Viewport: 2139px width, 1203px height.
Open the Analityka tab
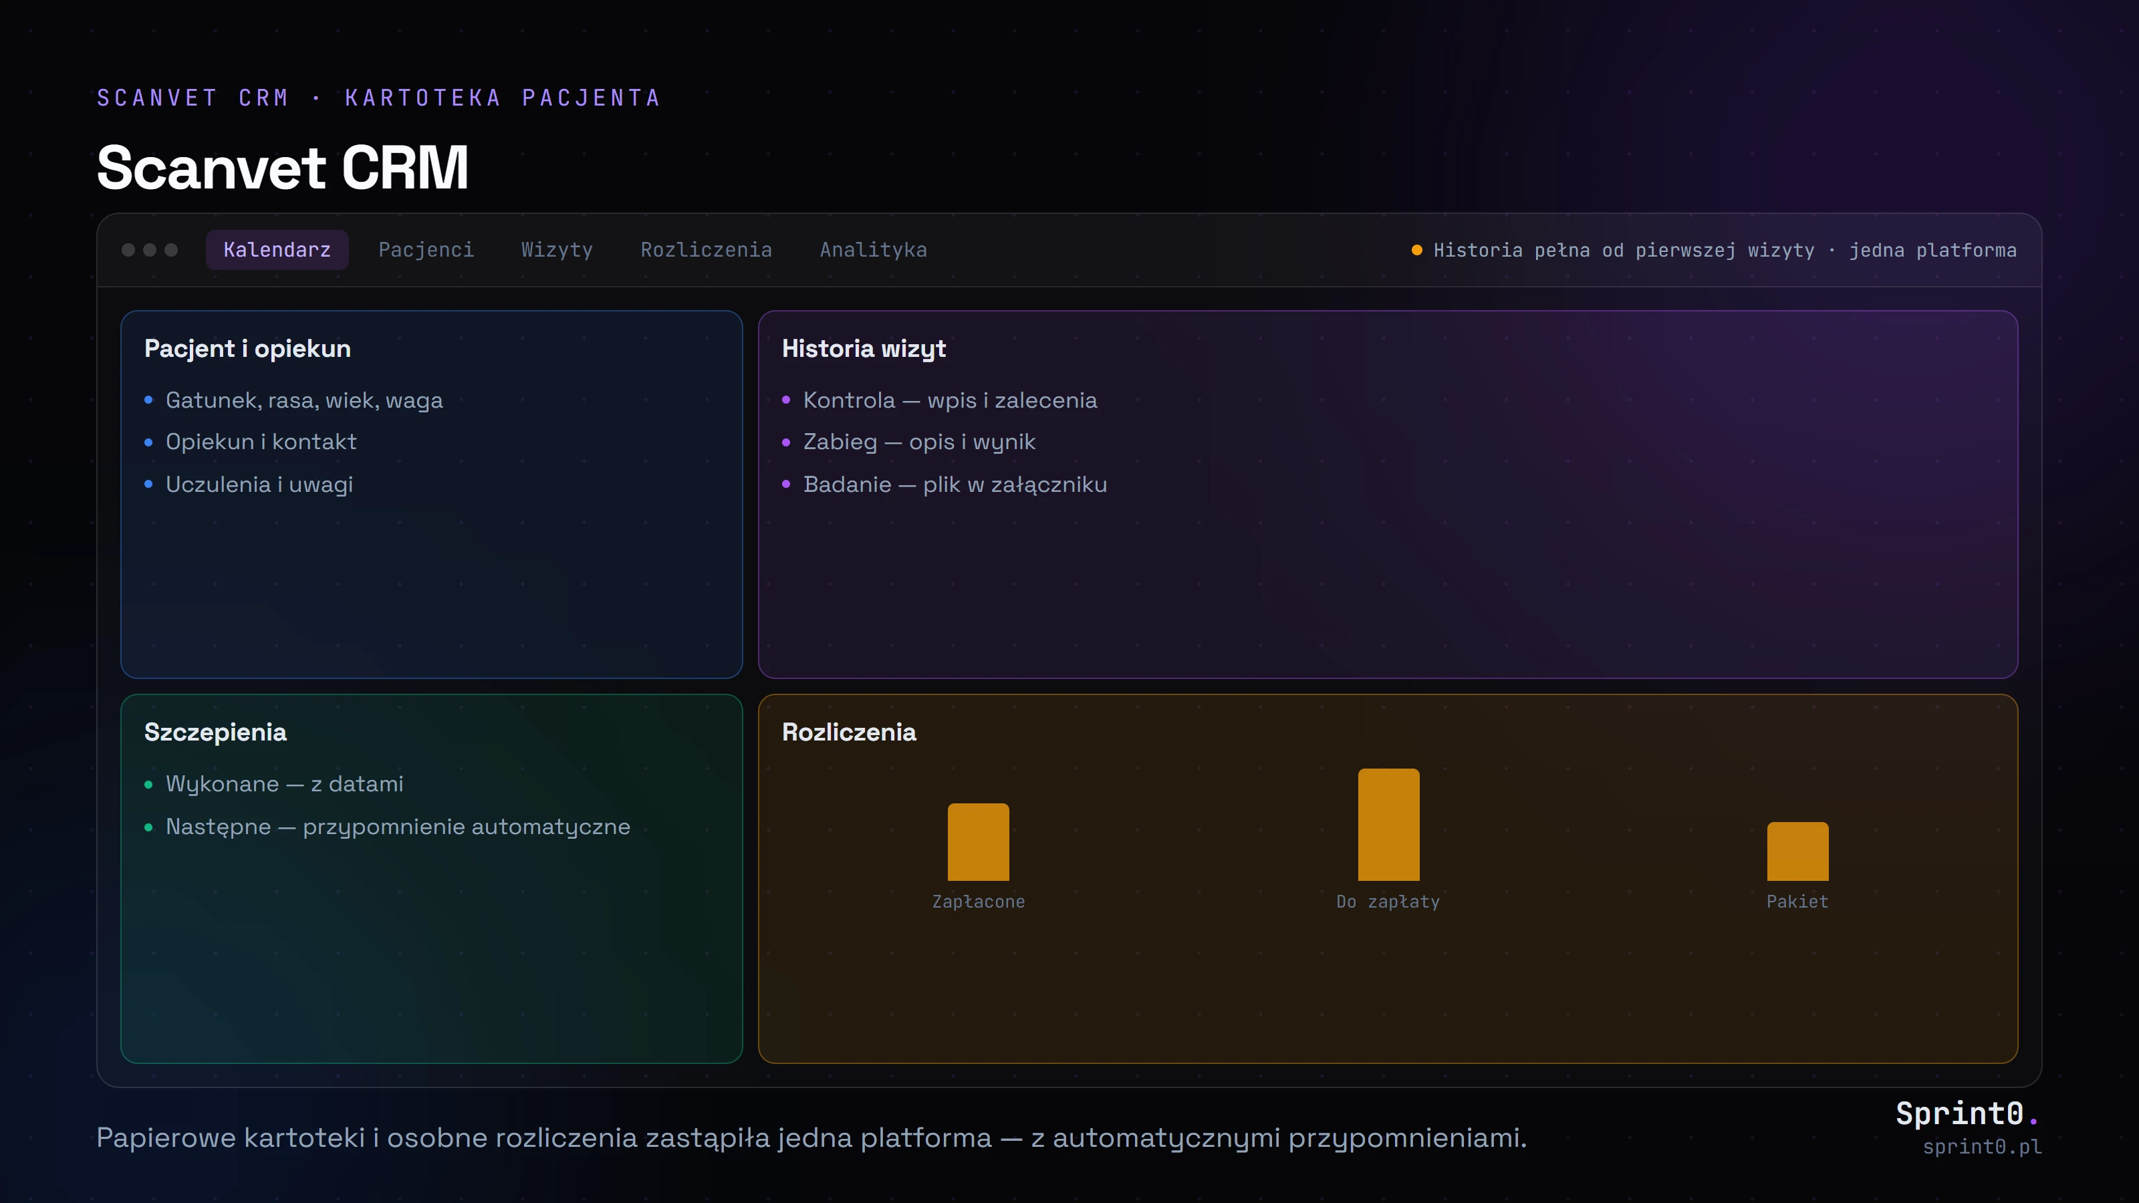(874, 250)
